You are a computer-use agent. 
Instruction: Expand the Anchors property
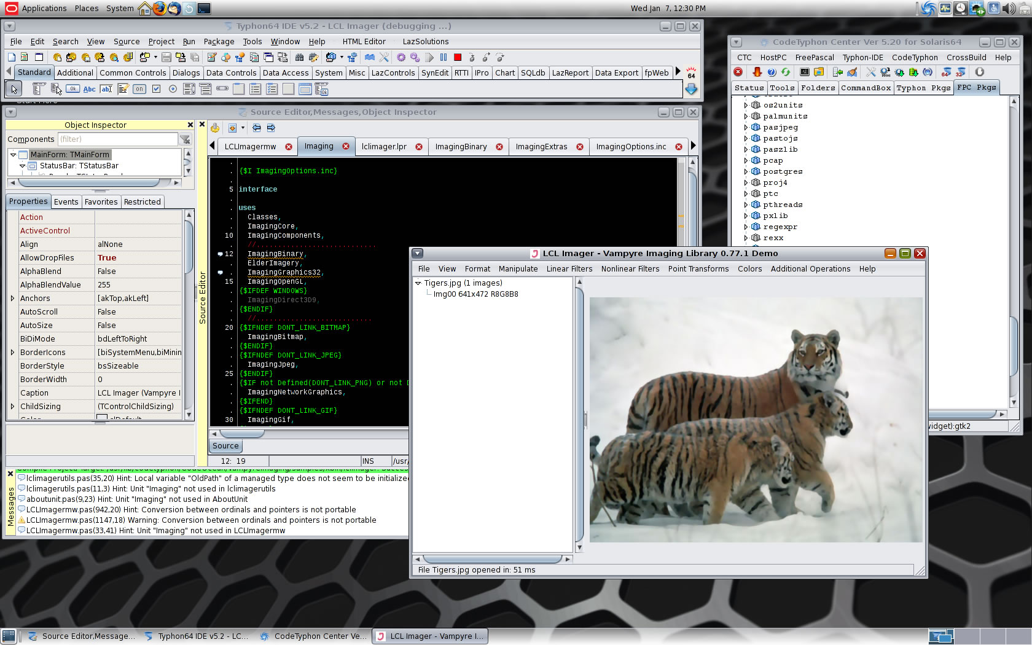pyautogui.click(x=12, y=298)
